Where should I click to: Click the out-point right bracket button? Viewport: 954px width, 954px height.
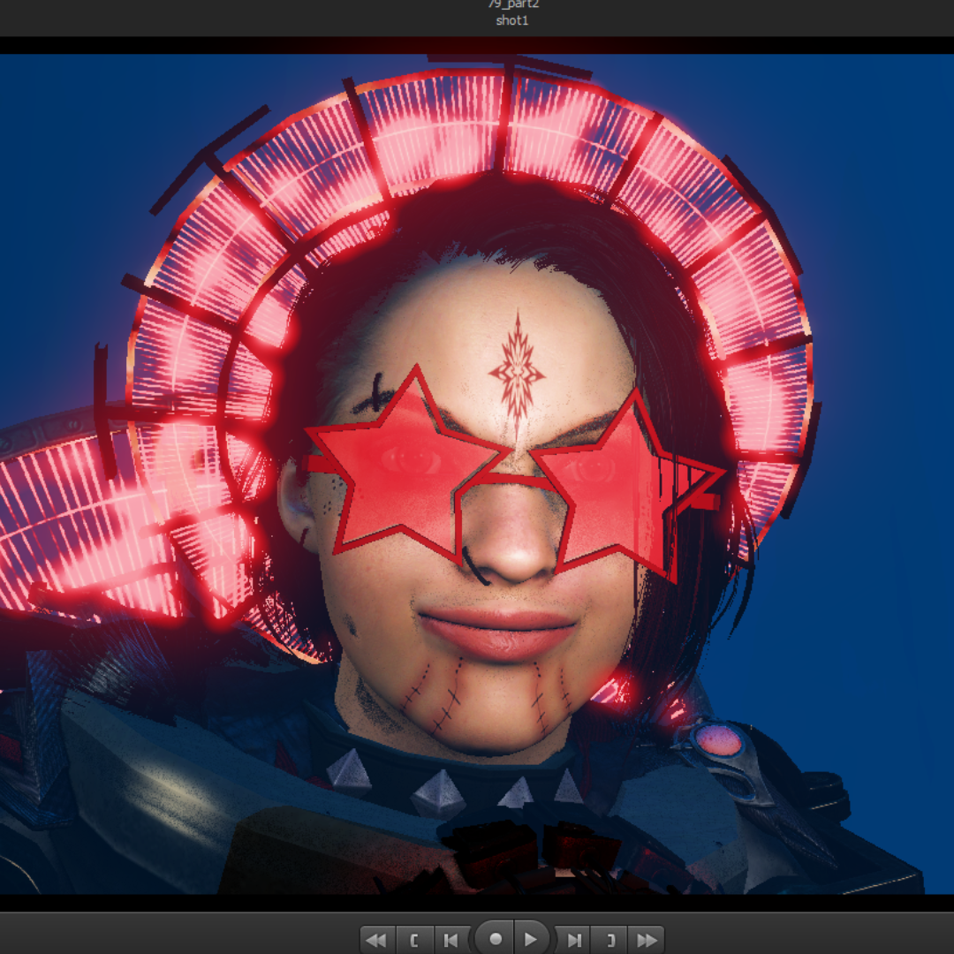[609, 940]
